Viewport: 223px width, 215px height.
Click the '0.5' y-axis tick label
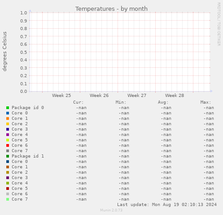click(x=24, y=52)
